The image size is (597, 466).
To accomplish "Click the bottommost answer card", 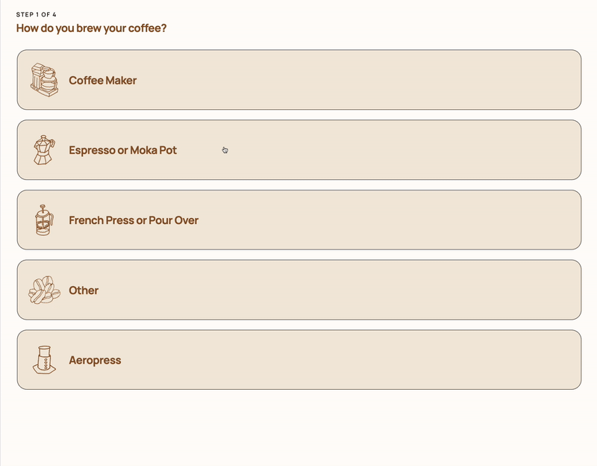I will coord(298,359).
